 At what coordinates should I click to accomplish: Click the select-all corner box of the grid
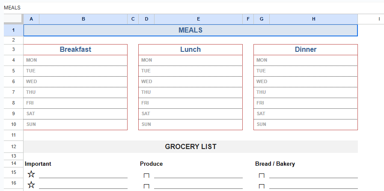13,19
